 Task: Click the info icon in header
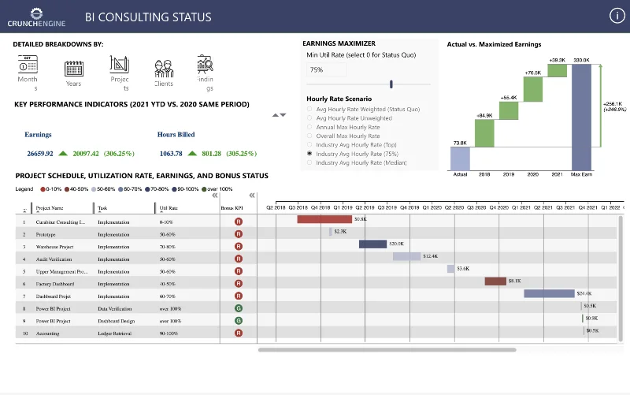[x=617, y=16]
